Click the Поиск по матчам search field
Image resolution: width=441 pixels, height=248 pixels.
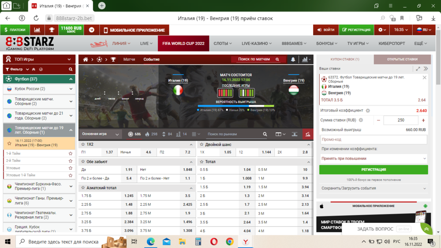pyautogui.click(x=258, y=59)
